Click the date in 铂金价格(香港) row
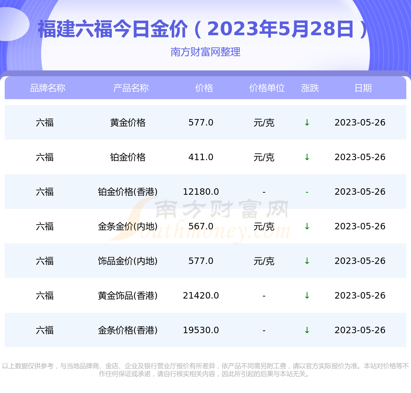Image resolution: width=411 pixels, height=393 pixels. pyautogui.click(x=360, y=192)
